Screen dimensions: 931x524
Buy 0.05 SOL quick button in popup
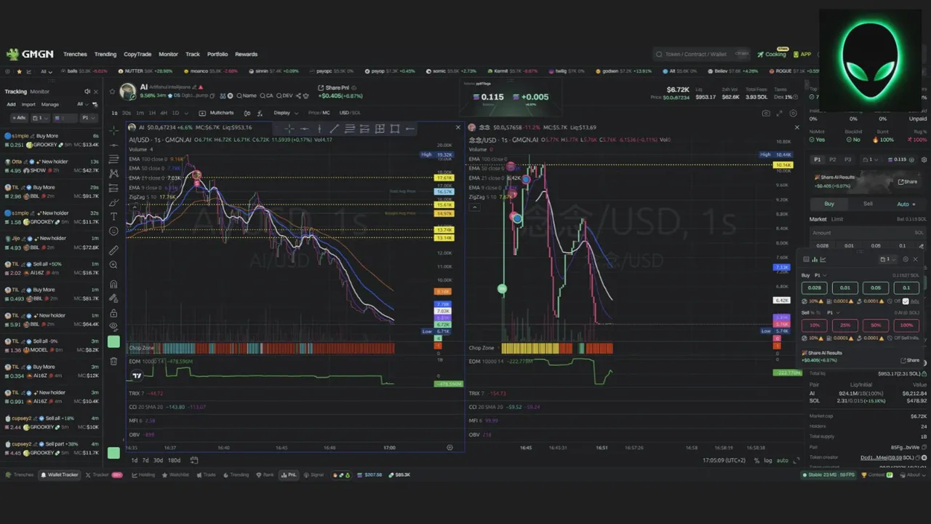(x=876, y=287)
